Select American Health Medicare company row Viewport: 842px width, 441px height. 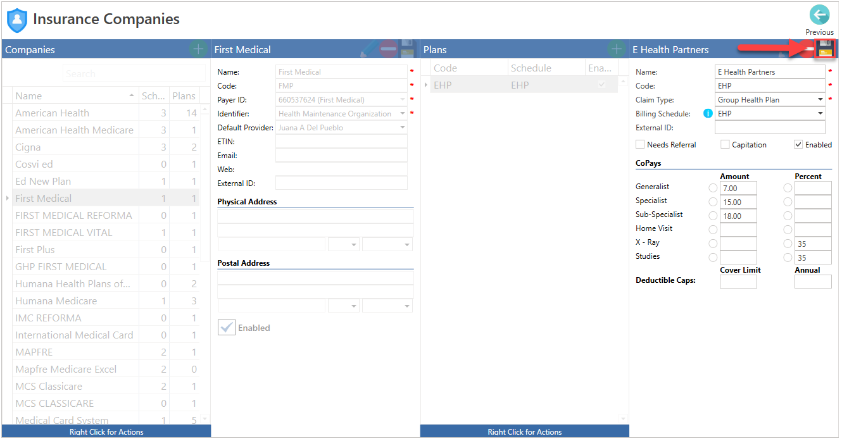click(106, 130)
